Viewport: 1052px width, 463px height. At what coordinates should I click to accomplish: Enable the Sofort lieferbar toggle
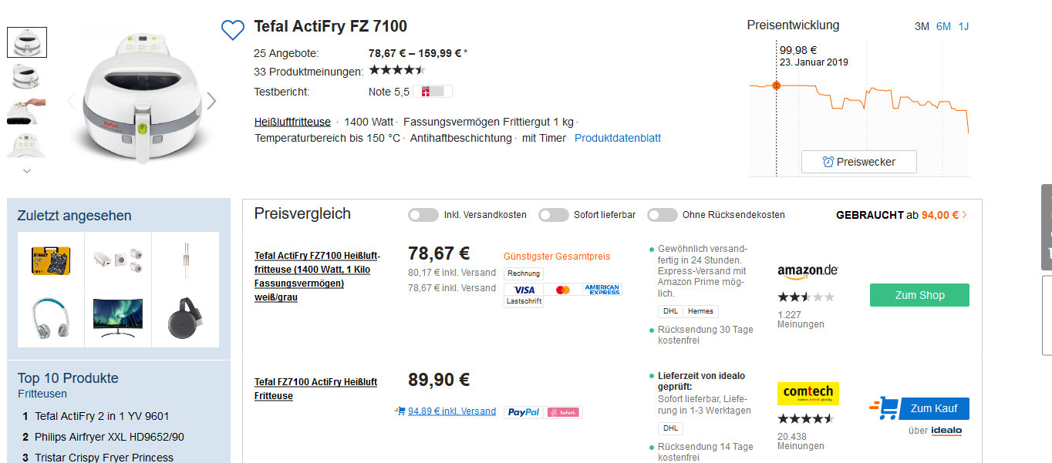pyautogui.click(x=554, y=215)
